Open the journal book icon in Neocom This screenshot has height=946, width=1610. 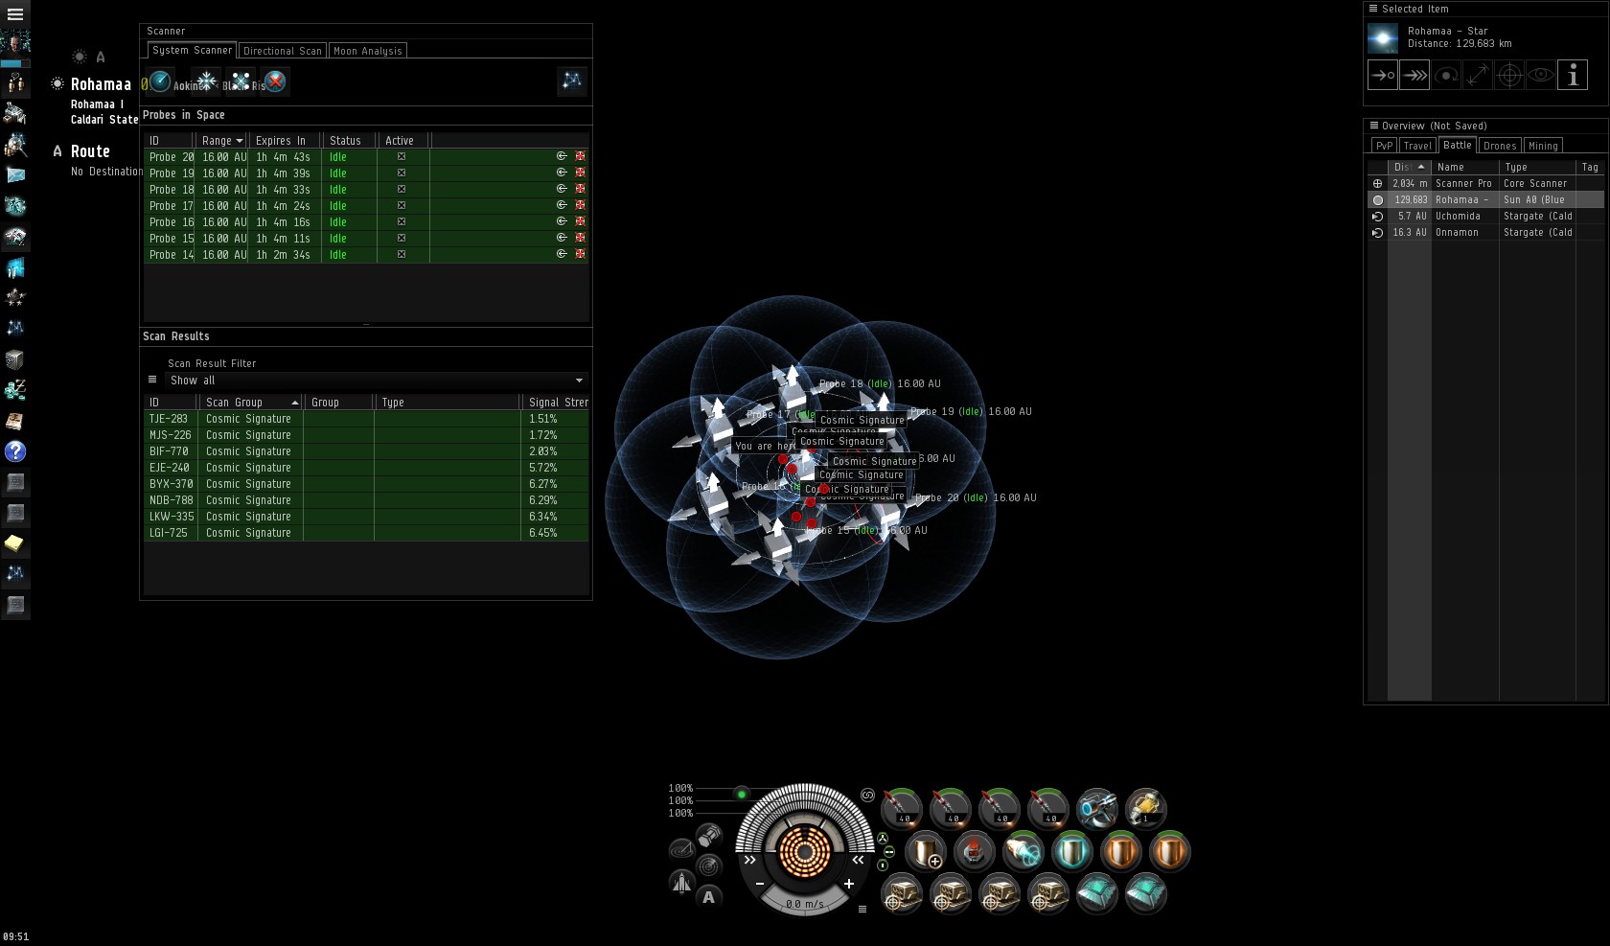pos(15,421)
